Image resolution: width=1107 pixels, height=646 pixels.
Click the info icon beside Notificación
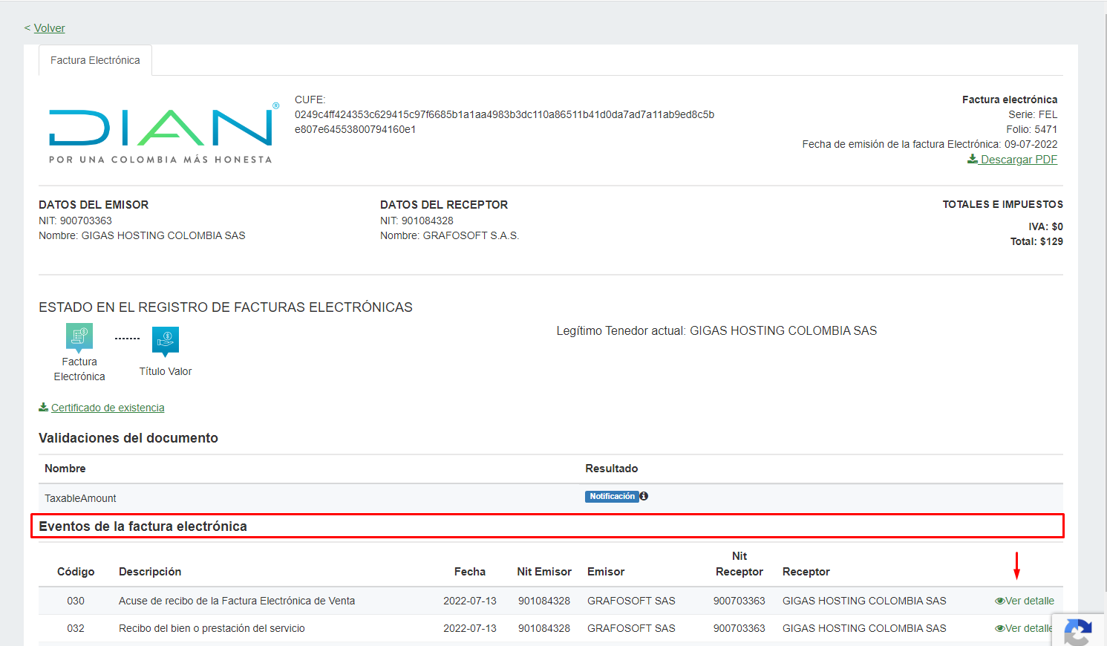(x=644, y=496)
